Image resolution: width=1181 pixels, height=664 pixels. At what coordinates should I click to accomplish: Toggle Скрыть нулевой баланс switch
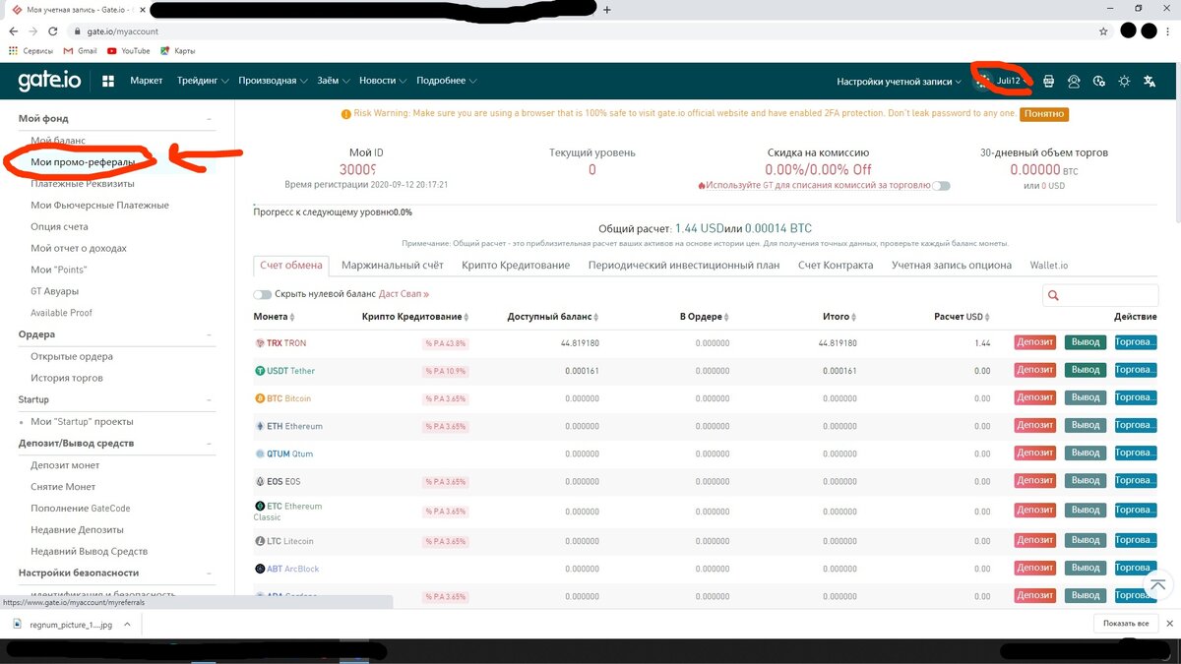pyautogui.click(x=262, y=294)
